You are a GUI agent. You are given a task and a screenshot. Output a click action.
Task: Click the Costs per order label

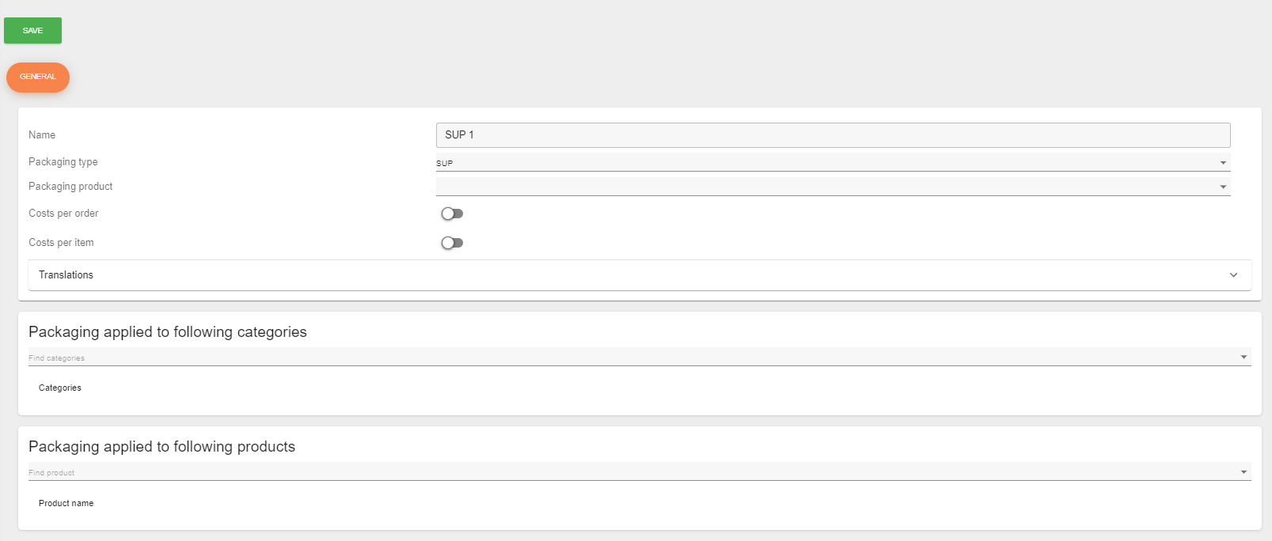[x=63, y=214]
